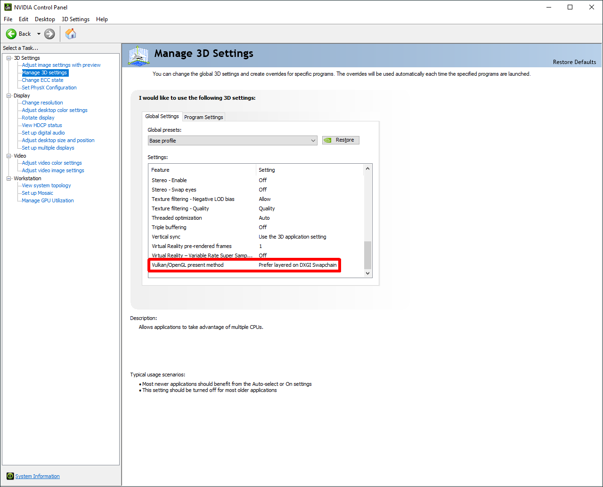Open the 3D Settings menu
Viewport: 603px width, 487px height.
[x=75, y=19]
